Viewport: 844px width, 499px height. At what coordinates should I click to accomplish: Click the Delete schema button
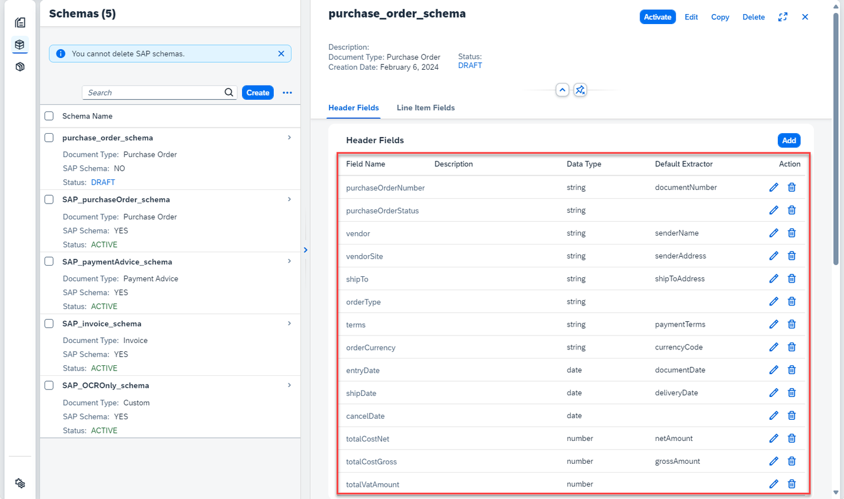click(x=753, y=17)
